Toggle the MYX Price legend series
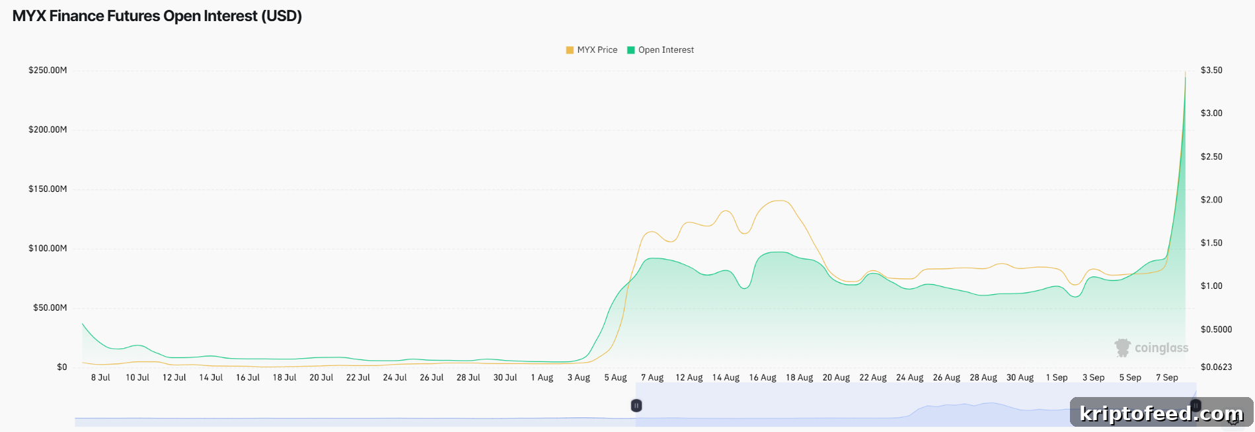Viewport: 1255px width, 432px height. [591, 50]
